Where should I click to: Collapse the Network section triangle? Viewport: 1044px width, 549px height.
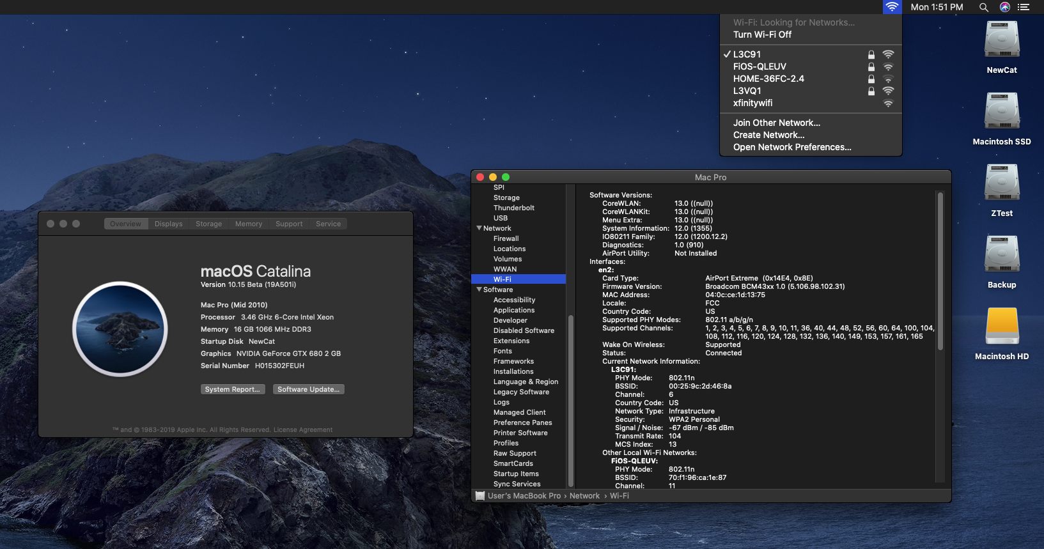479,228
